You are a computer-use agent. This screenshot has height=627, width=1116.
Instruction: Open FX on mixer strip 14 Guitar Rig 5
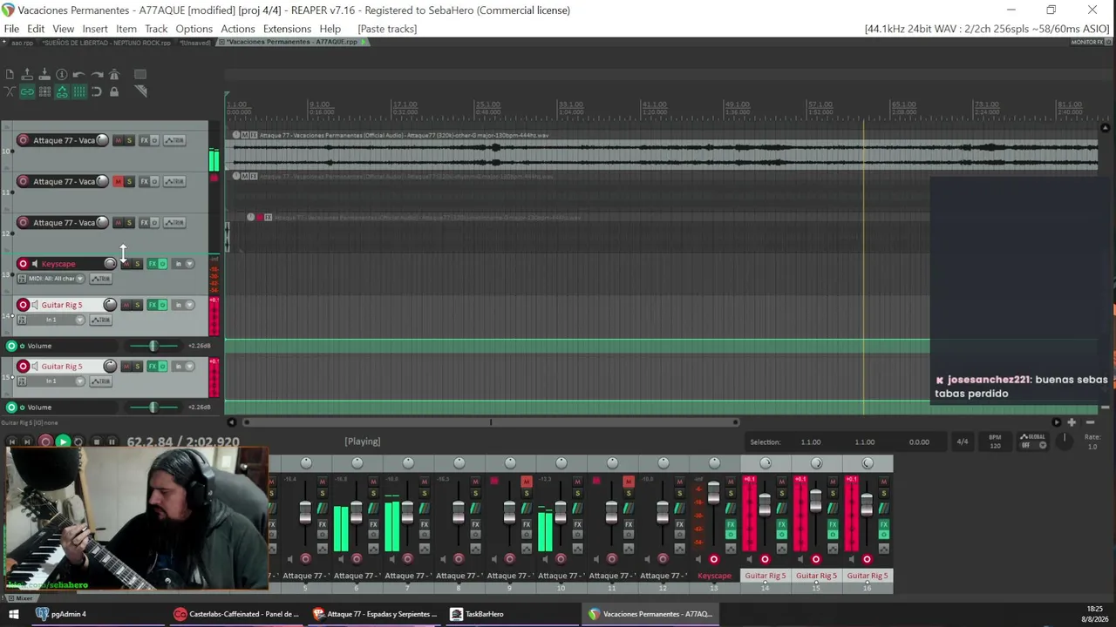coord(781,524)
